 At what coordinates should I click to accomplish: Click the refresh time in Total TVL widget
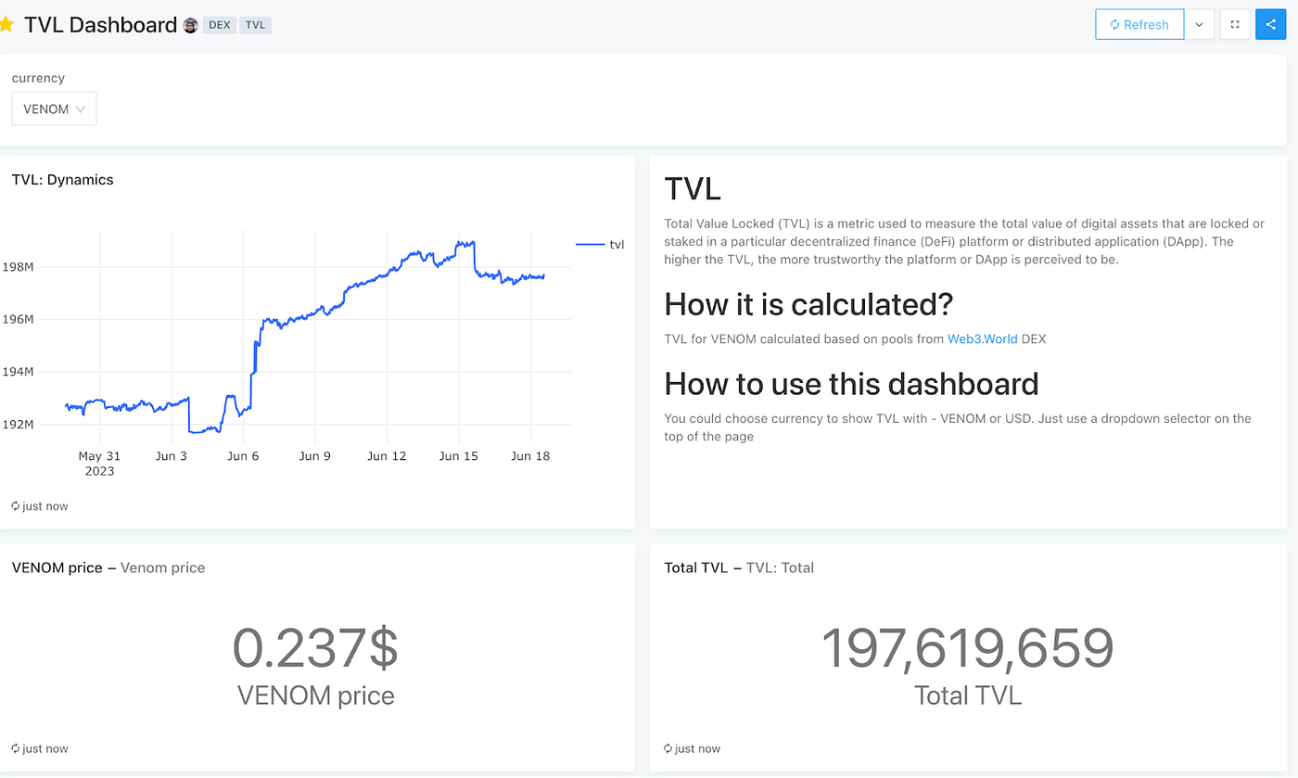pyautogui.click(x=693, y=748)
